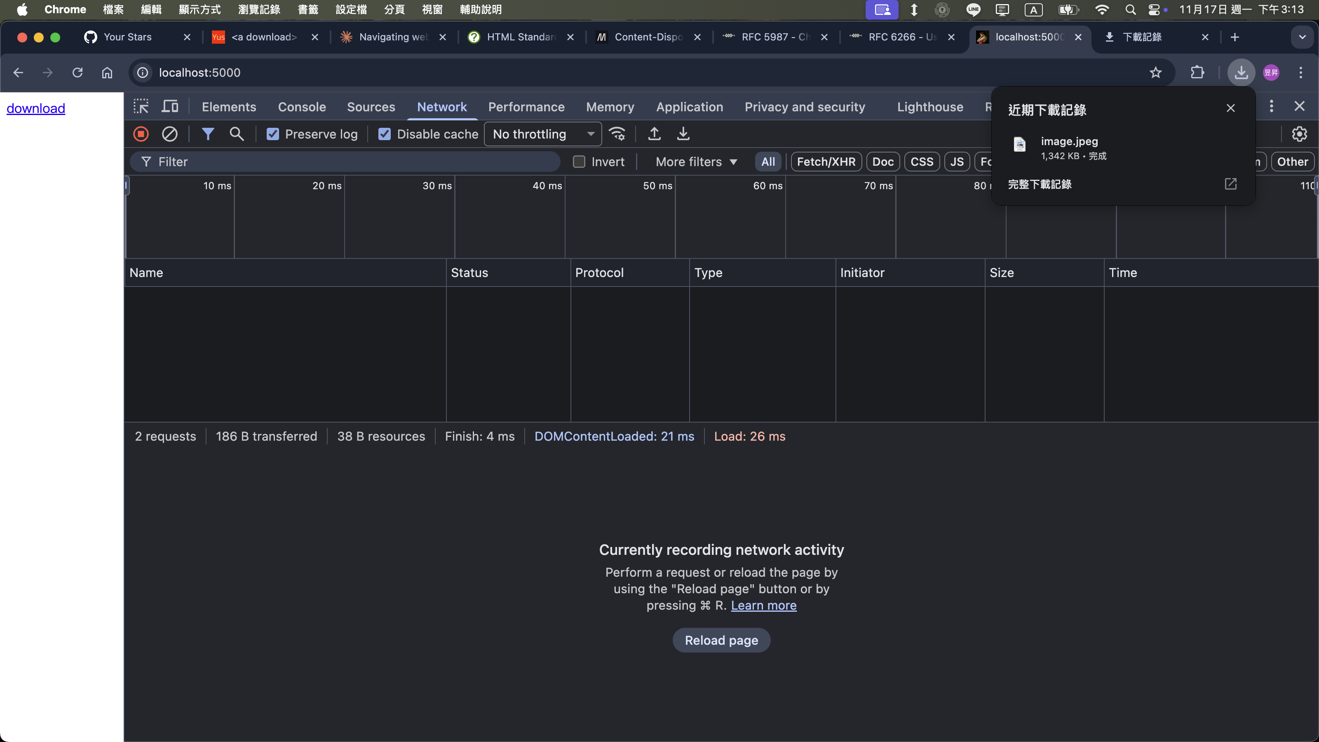Stop recording network log

141,134
